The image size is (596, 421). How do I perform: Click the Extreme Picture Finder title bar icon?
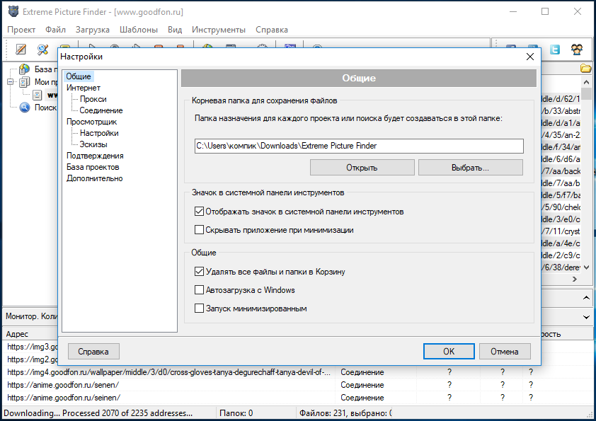click(13, 12)
